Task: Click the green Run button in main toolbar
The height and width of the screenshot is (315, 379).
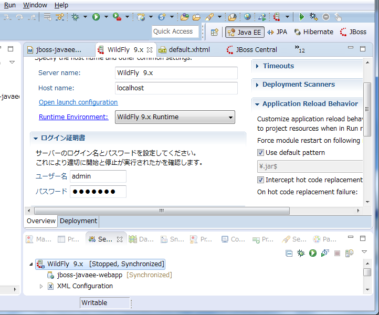Action: pyautogui.click(x=96, y=17)
